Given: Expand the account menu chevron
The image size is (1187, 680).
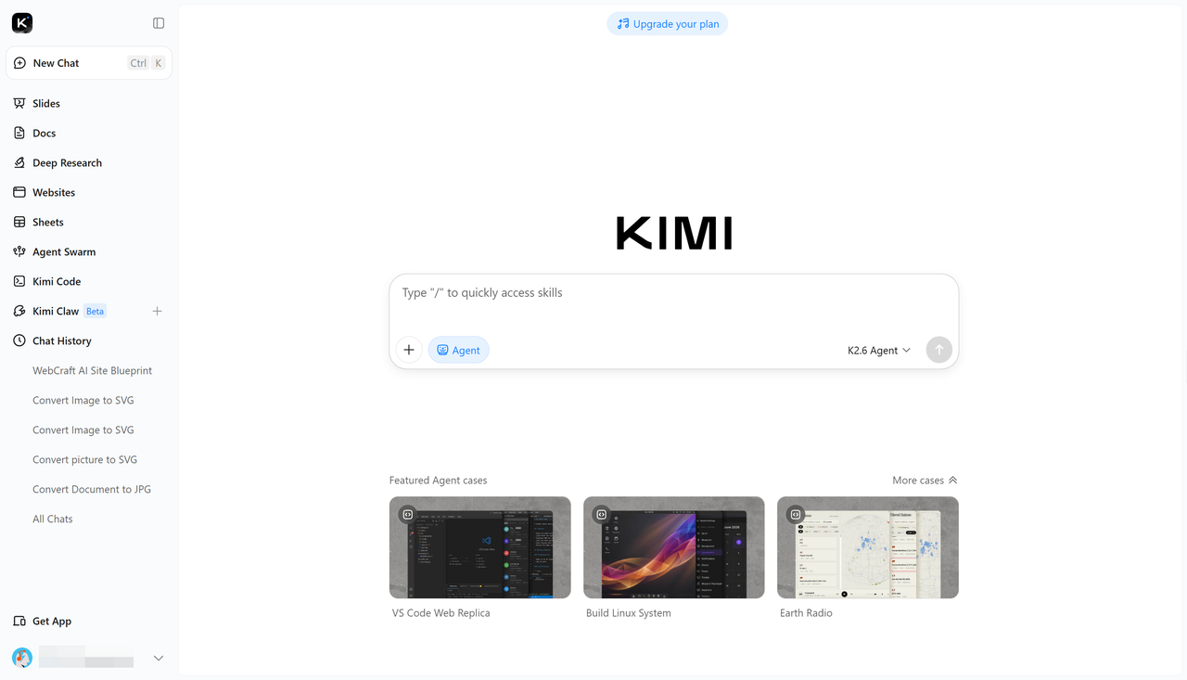Looking at the screenshot, I should click(x=159, y=658).
